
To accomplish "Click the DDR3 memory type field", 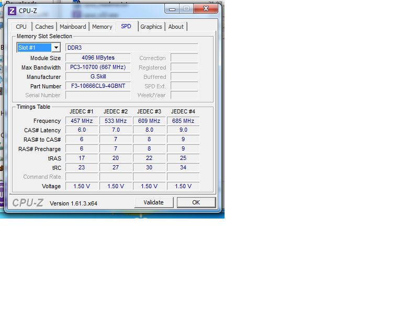I will tap(131, 48).
